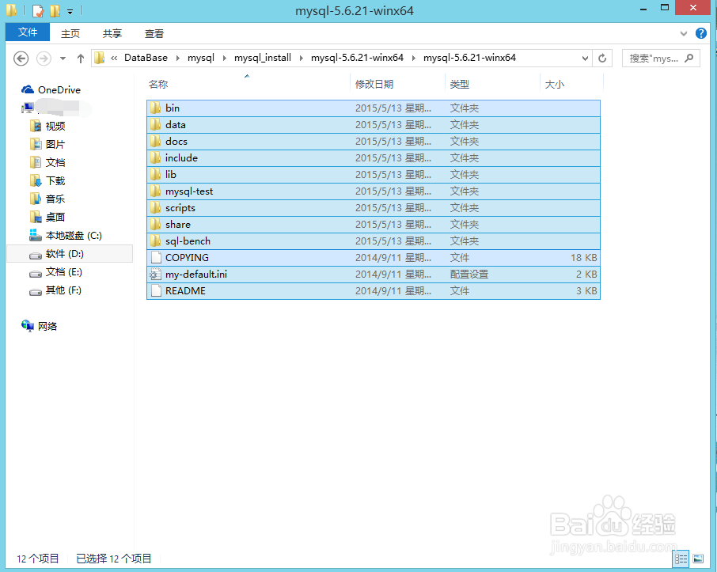
Task: Open the bin folder
Action: click(173, 108)
